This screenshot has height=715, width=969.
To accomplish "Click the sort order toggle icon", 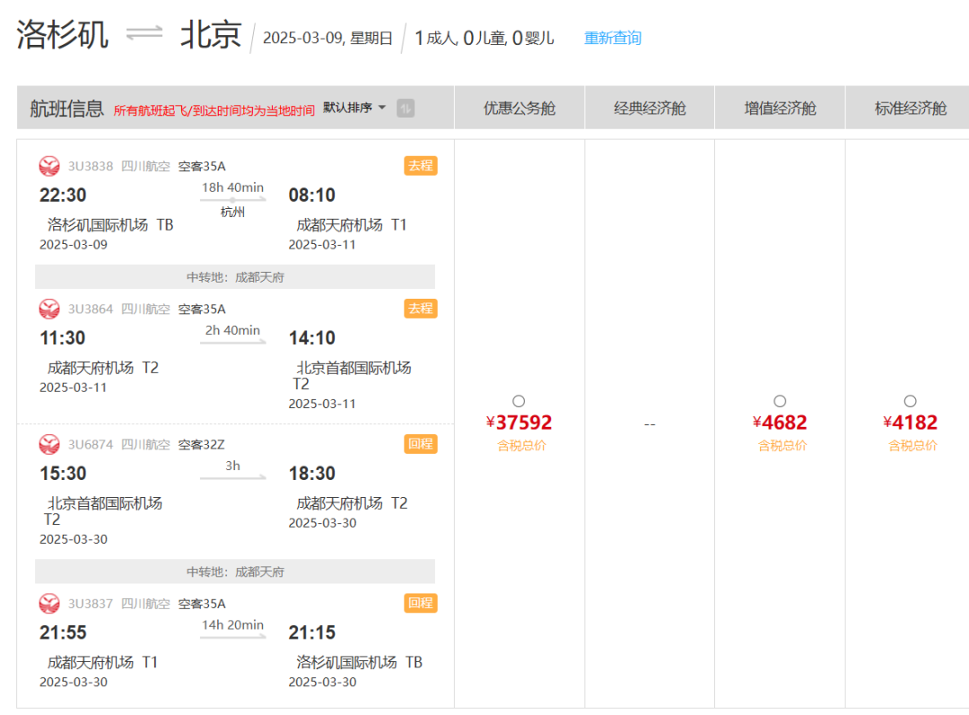I will point(406,109).
